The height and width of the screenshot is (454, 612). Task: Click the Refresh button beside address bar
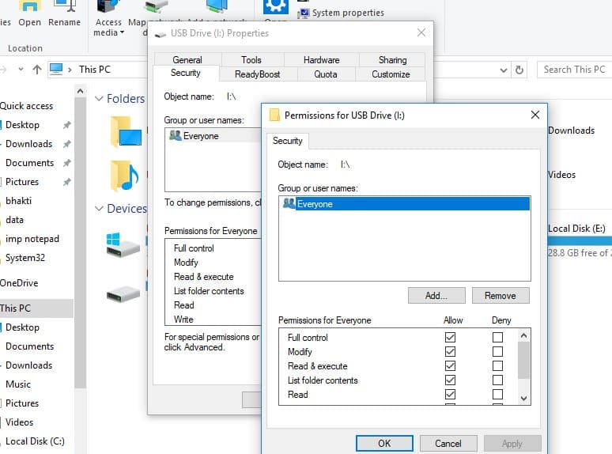519,70
